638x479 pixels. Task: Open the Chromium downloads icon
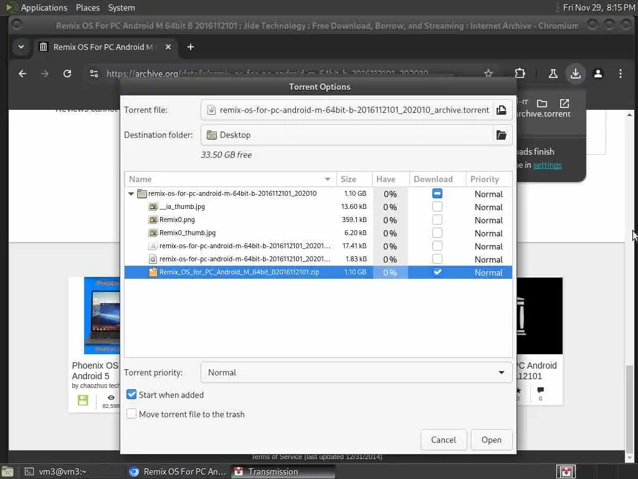pyautogui.click(x=575, y=74)
